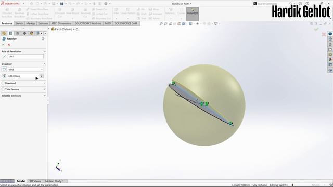
Task: Click the angle field showing 346.00deg
Action: [23, 76]
